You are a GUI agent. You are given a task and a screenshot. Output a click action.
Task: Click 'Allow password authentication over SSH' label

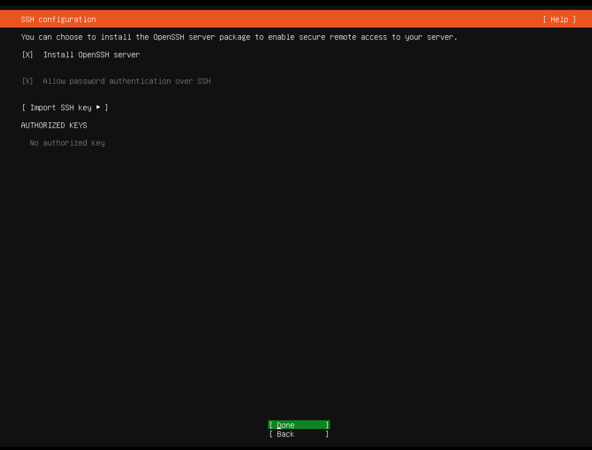coord(127,81)
